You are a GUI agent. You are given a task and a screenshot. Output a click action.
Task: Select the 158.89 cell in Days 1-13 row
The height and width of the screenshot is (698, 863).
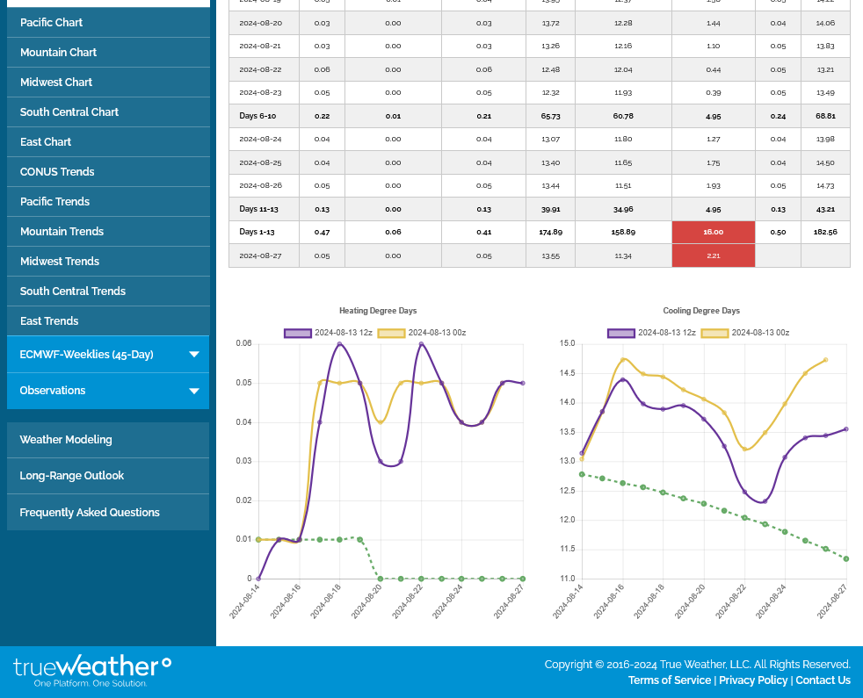pos(623,232)
